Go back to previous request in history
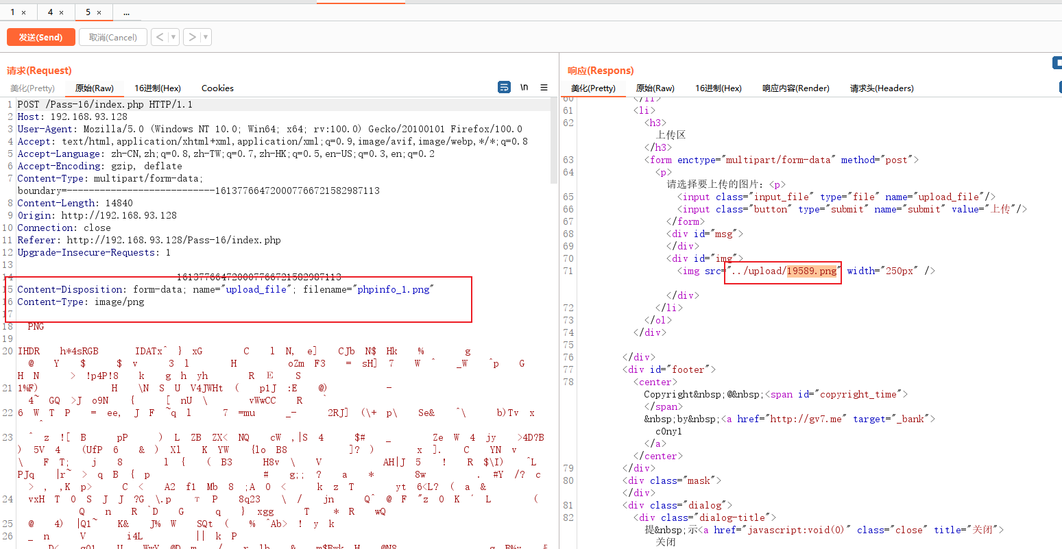 [x=159, y=37]
